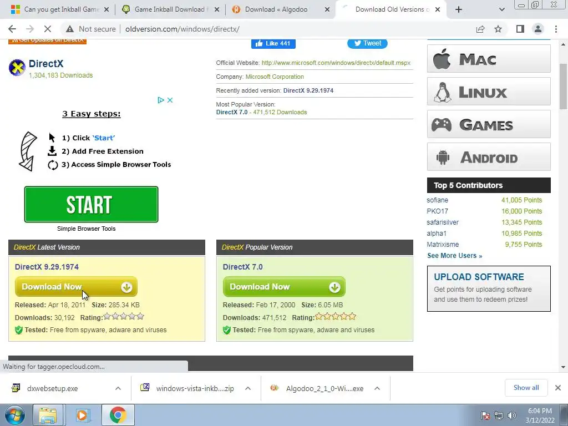Open the DirectX 7.0 version heading link

(x=243, y=267)
